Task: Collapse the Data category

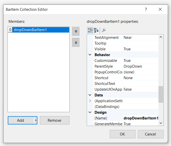Action: 90,95
